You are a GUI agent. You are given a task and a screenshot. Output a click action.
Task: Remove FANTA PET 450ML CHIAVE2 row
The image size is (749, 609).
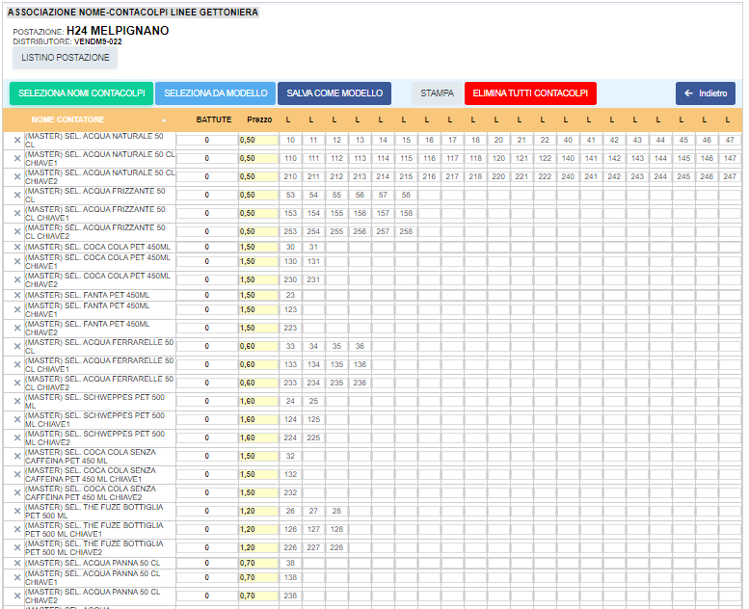[17, 328]
